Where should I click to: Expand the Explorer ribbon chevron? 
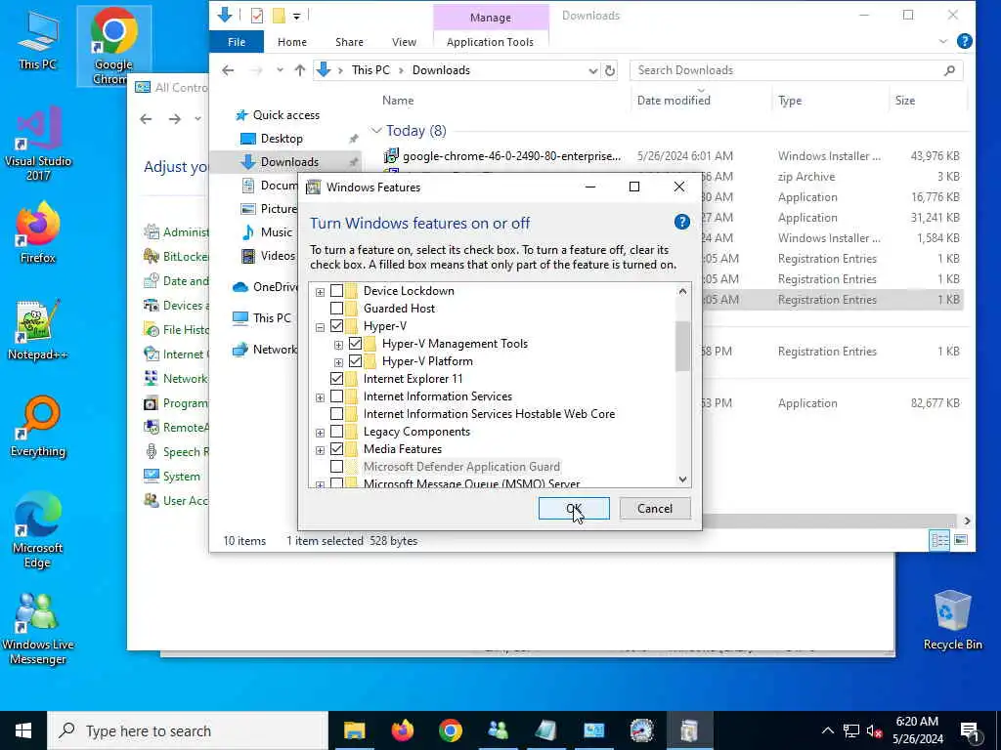(943, 41)
